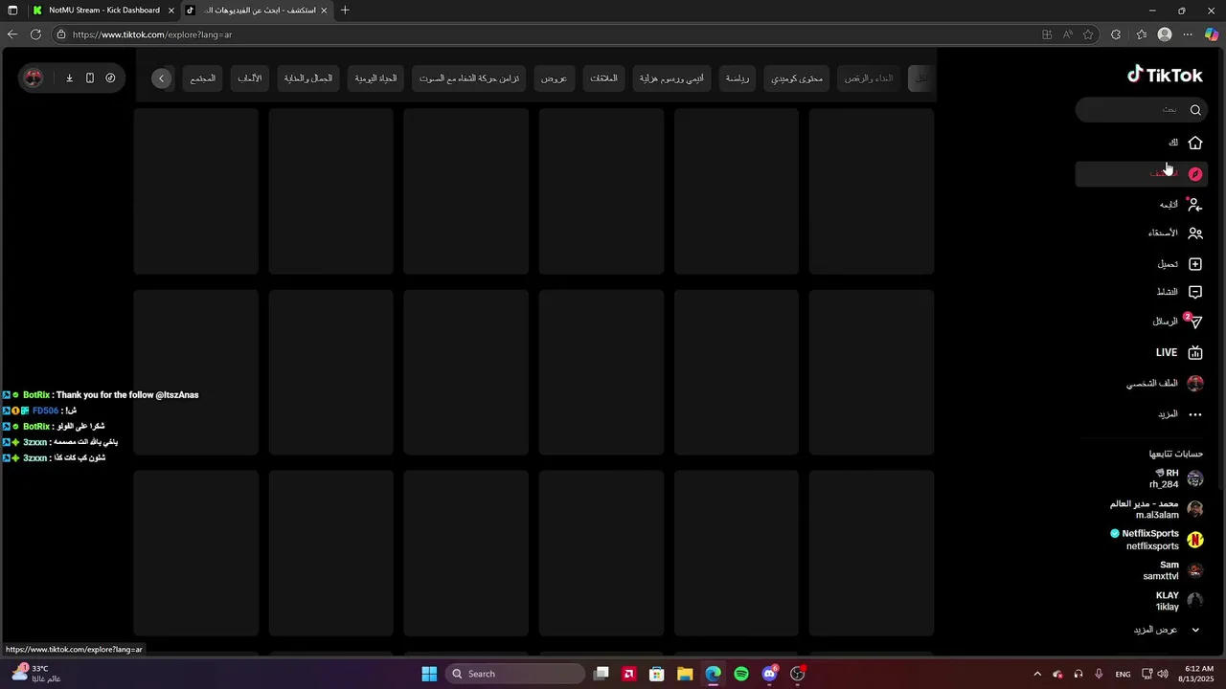Select the 'محتوى كوميدي' category chip
Viewport: 1226px width, 689px height.
click(797, 78)
